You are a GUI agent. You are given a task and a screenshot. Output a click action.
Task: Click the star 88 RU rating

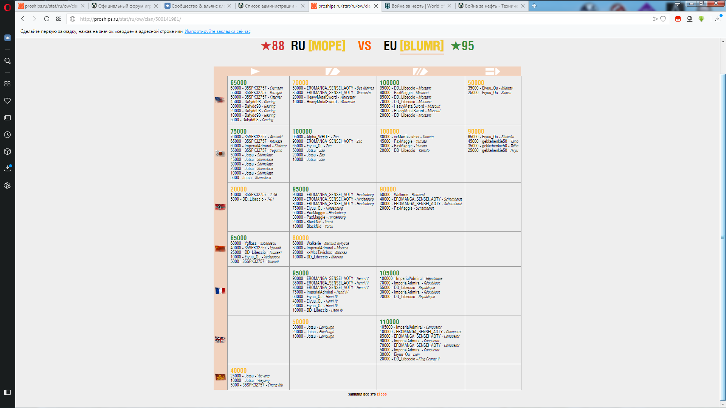pos(273,46)
